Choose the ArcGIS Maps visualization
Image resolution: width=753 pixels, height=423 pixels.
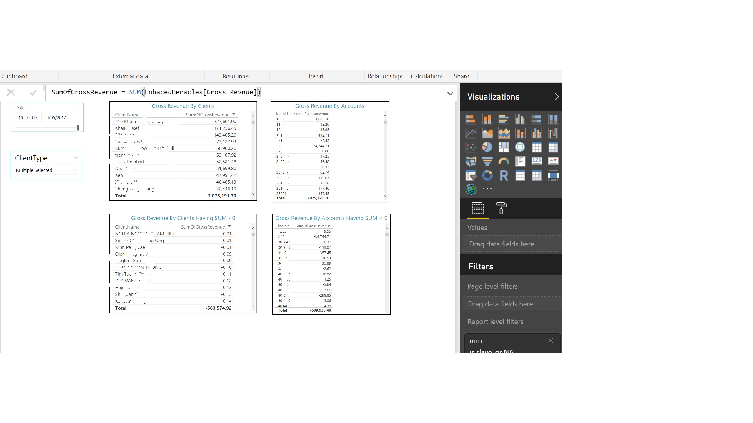pos(471,189)
